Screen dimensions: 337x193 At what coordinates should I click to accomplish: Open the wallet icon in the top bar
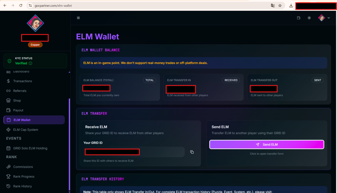tap(298, 18)
